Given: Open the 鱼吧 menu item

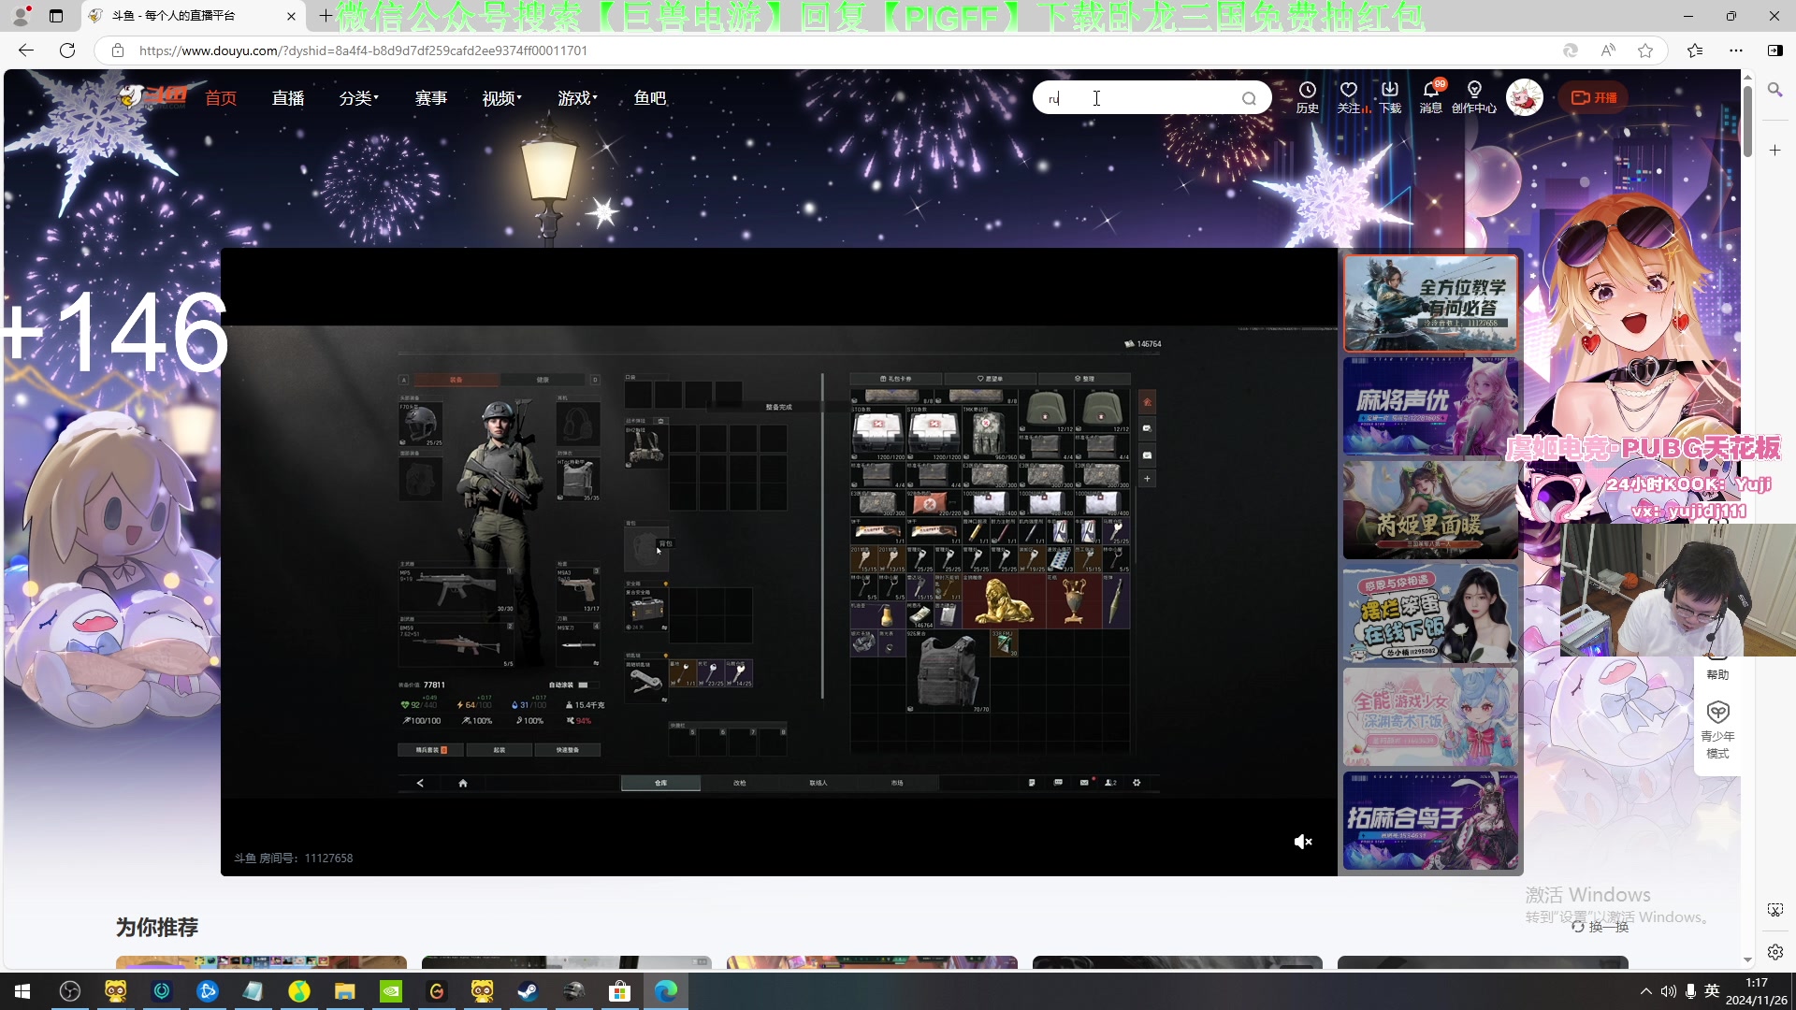Looking at the screenshot, I should click(650, 98).
